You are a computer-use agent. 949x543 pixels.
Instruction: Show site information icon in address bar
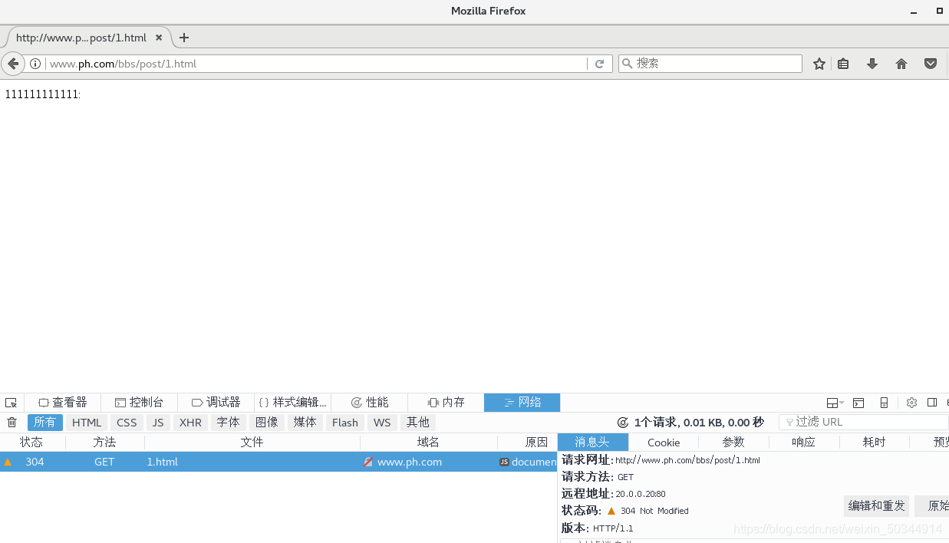pyautogui.click(x=35, y=64)
